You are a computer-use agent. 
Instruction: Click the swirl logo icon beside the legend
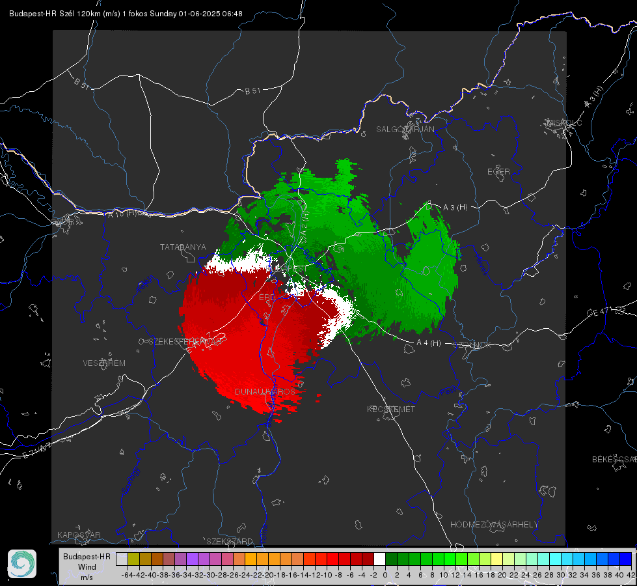22,564
